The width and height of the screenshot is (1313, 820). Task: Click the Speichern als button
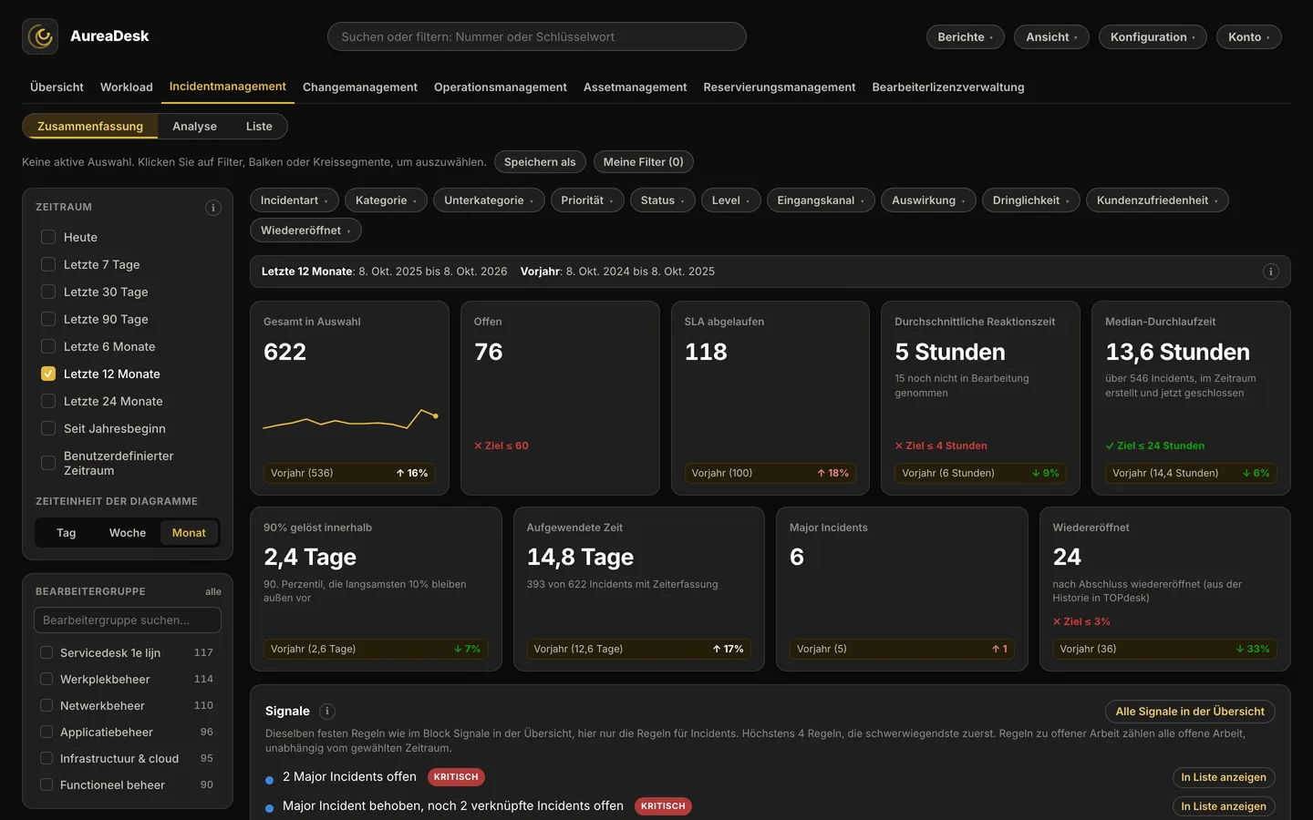pyautogui.click(x=540, y=162)
